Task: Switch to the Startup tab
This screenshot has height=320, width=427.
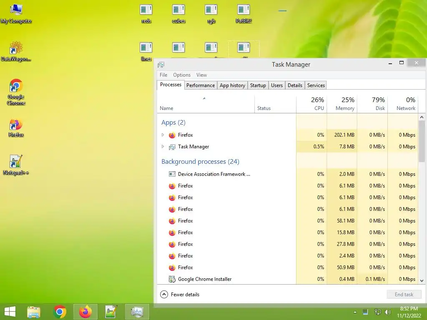Action: click(x=258, y=85)
